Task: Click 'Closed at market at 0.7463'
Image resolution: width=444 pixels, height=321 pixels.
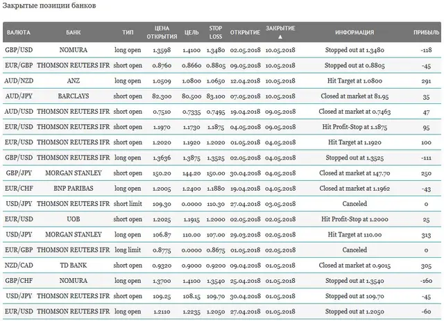Action: (355, 112)
